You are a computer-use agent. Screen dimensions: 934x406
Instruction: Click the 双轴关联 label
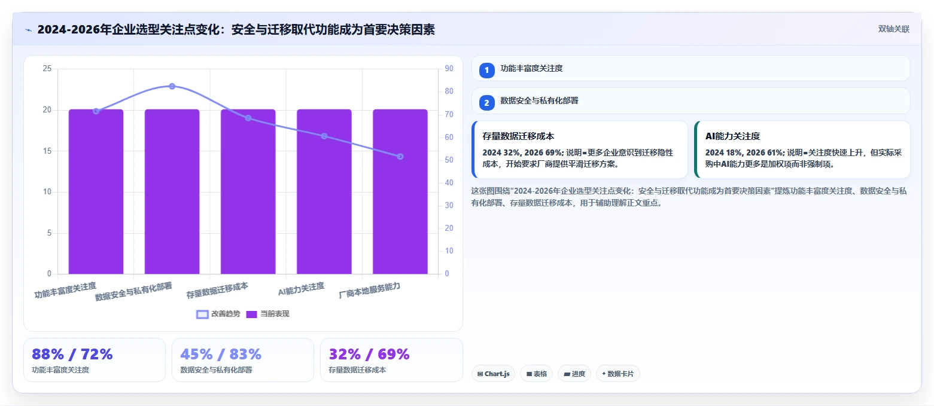pos(893,29)
